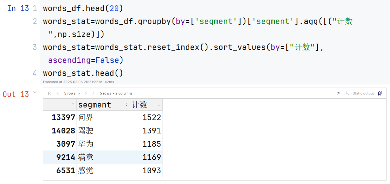Open the table view settings icon

(x=380, y=93)
